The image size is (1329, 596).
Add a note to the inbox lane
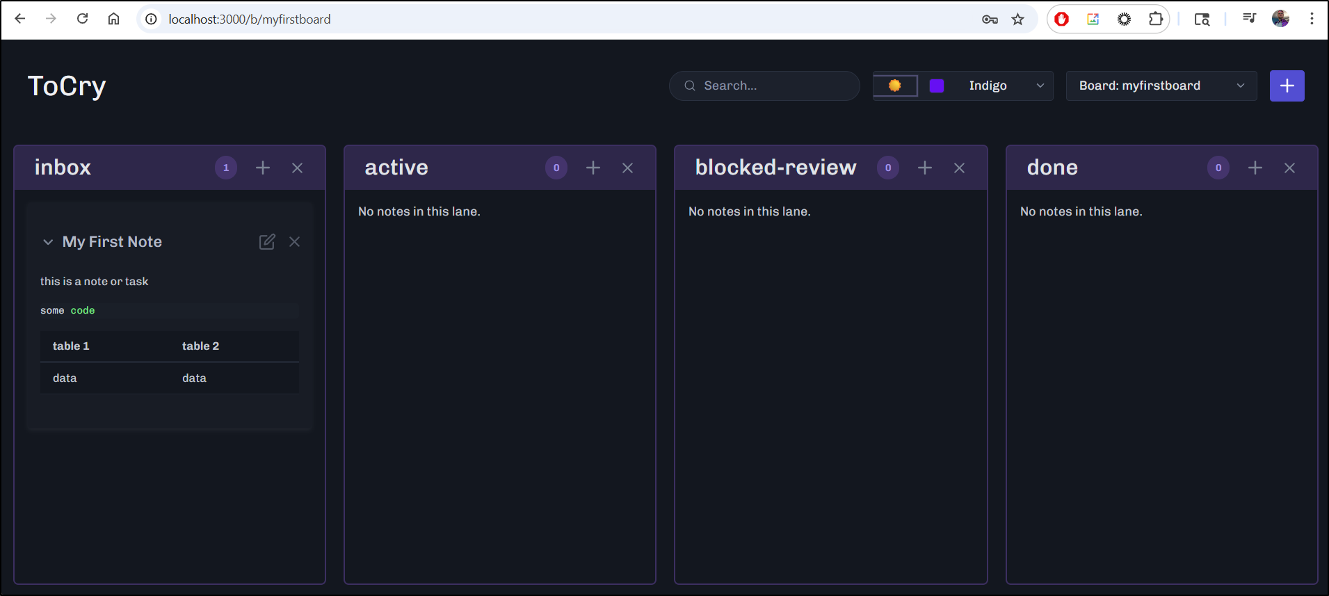tap(263, 168)
